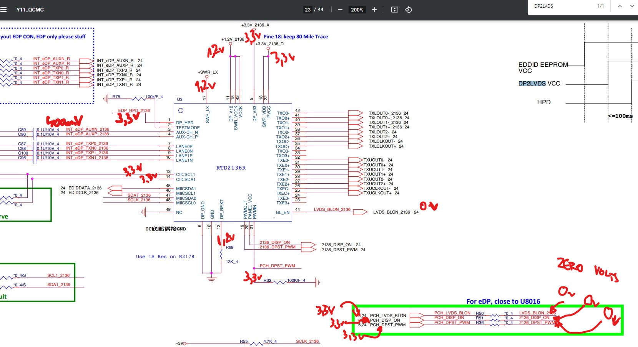Click the EDP_HPD_2136 net label
Viewport: 638px width, 347px height.
(134, 110)
